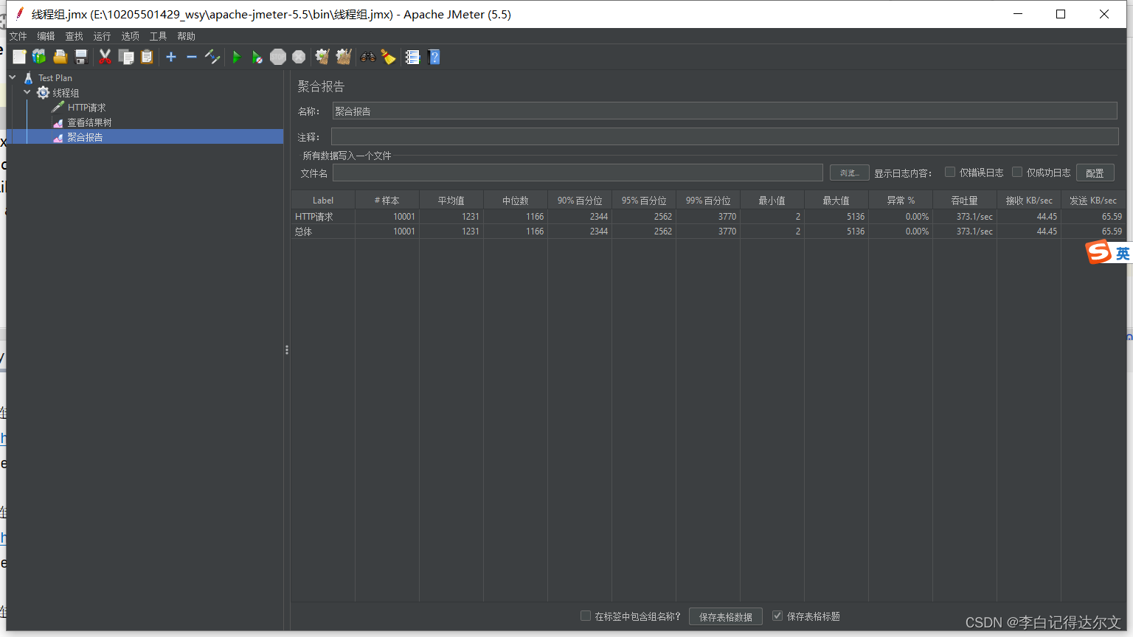Collapse the 线程组 tree node
The image size is (1133, 637).
point(27,92)
